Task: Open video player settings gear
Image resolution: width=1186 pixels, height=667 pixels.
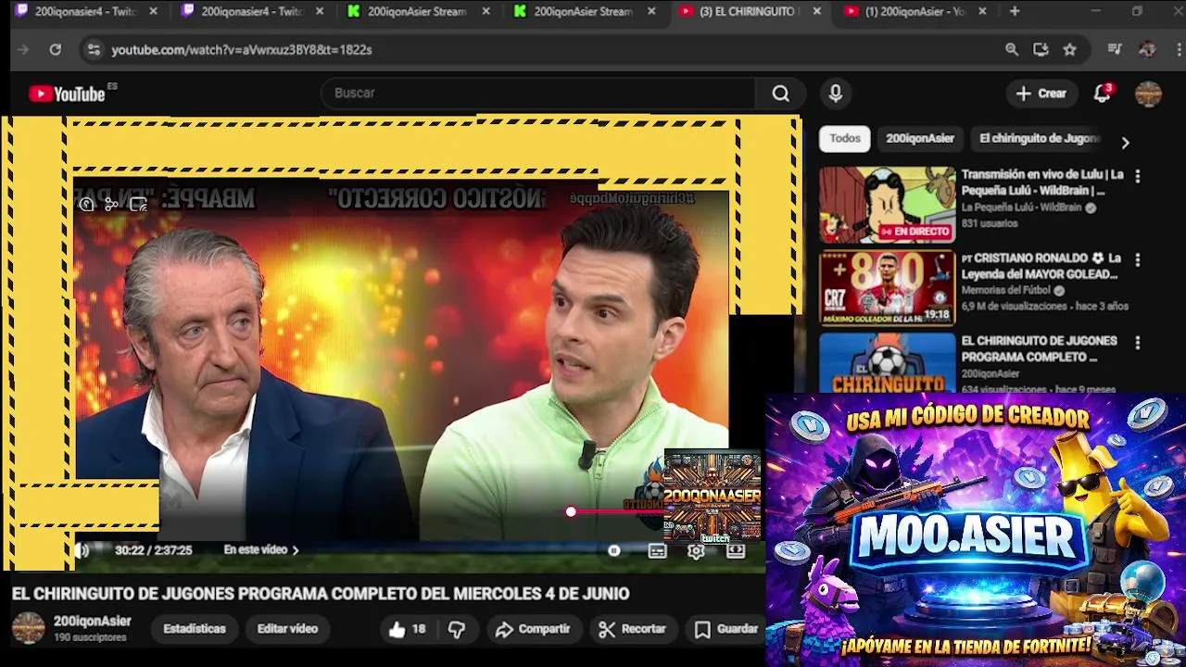Action: click(696, 550)
